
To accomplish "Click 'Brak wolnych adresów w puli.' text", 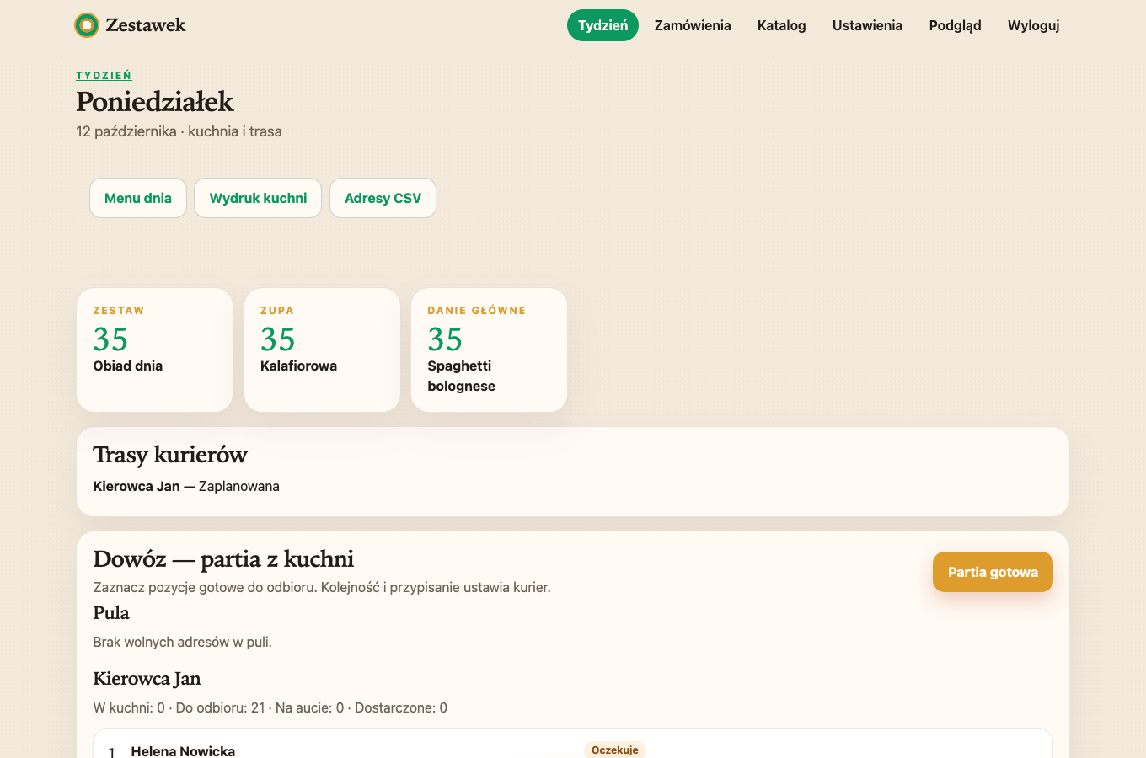I will tap(182, 642).
